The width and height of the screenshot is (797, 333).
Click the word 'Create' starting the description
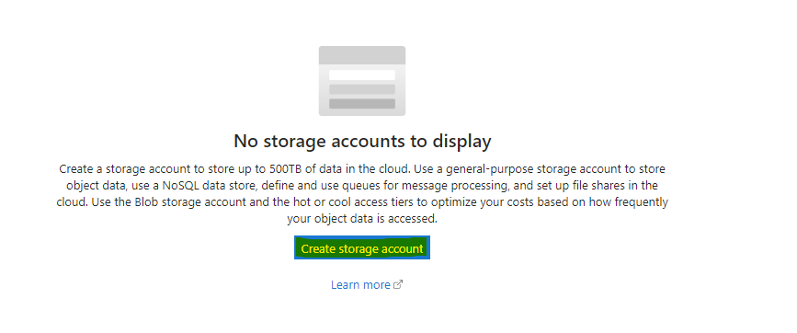coord(74,168)
